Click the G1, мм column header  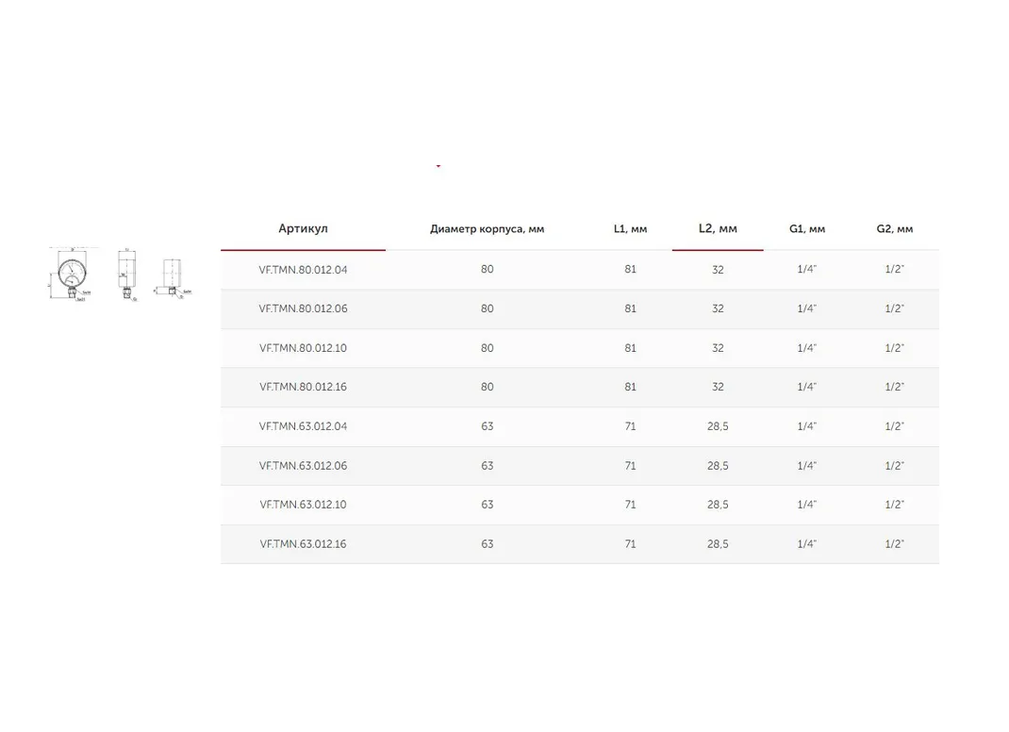807,229
